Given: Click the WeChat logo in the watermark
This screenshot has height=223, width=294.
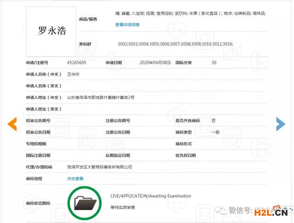Looking at the screenshot, I should (x=223, y=211).
